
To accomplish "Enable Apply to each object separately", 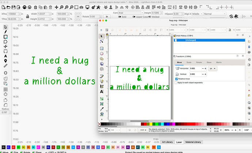I will point(175,83).
